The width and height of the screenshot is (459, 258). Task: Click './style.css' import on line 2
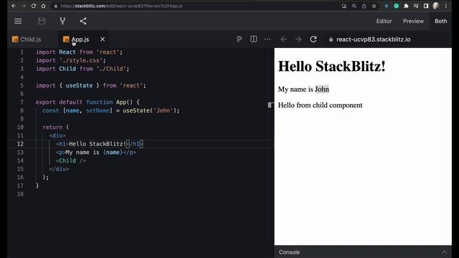pos(81,60)
